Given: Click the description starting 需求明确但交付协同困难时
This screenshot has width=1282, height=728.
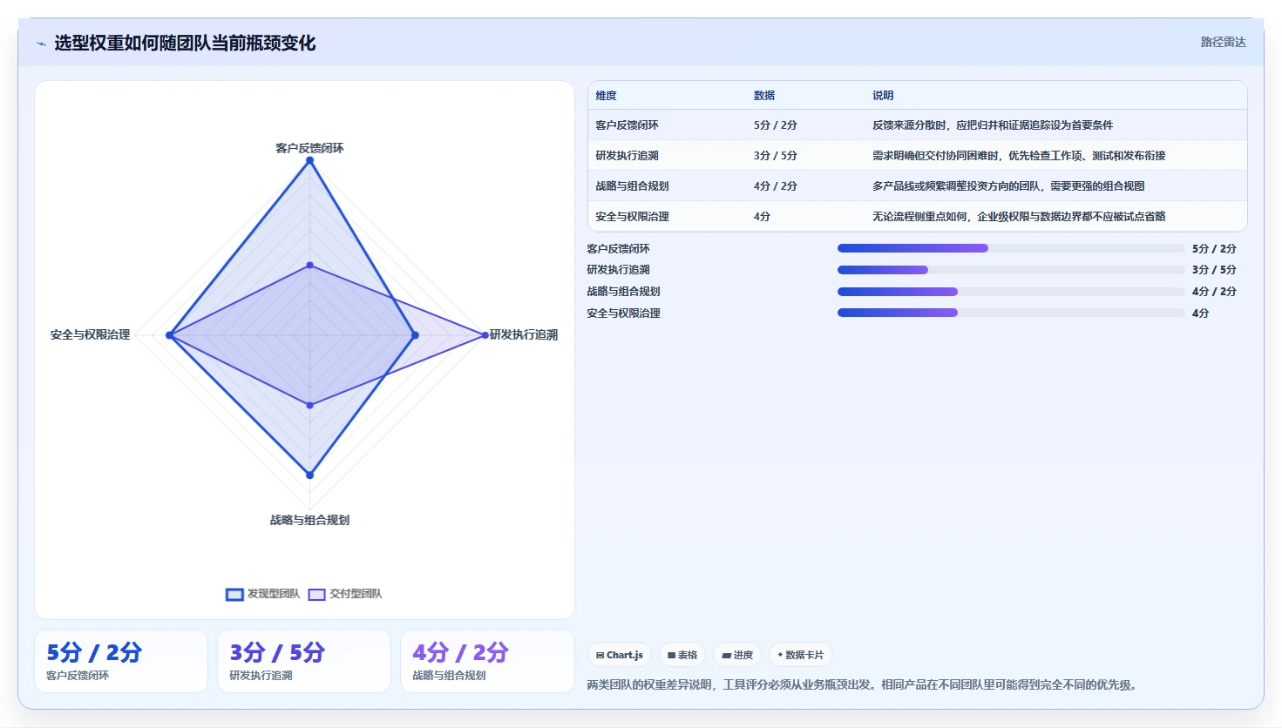Looking at the screenshot, I should [1019, 156].
